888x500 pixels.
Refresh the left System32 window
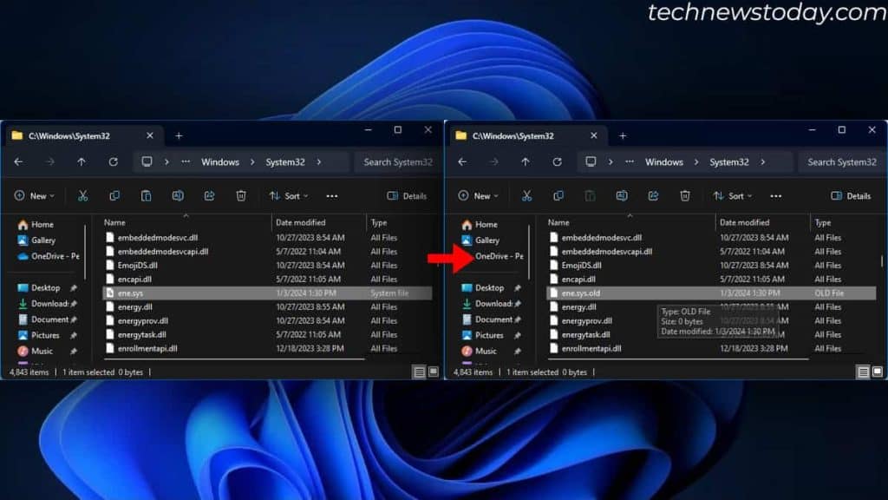click(x=114, y=161)
